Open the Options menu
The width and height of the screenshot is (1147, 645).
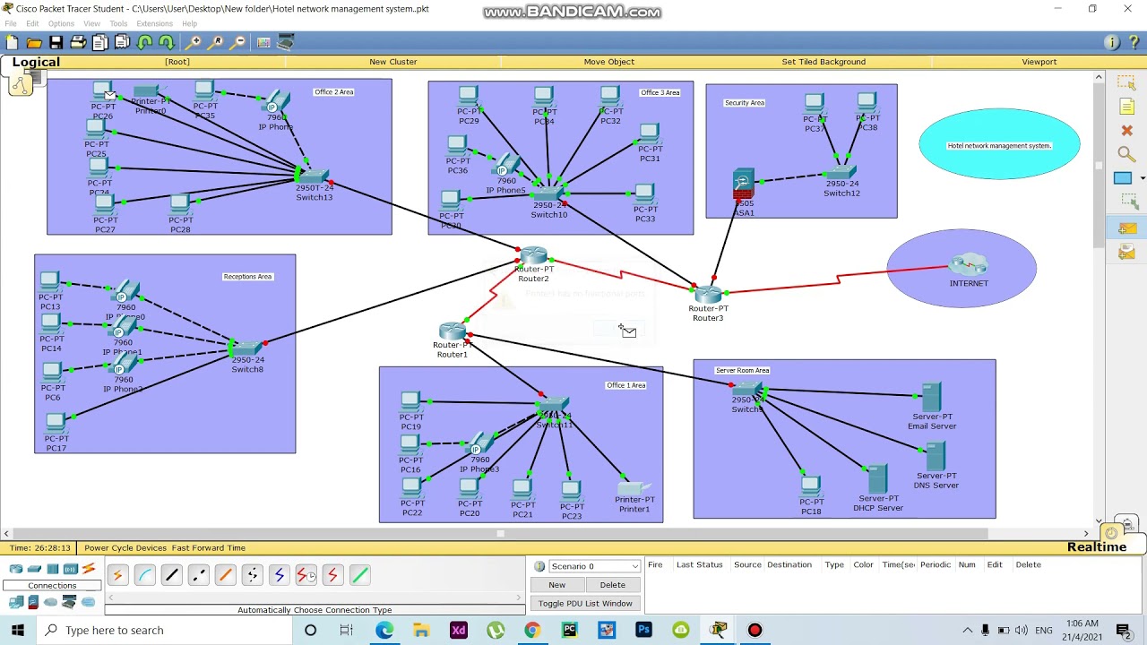coord(61,23)
